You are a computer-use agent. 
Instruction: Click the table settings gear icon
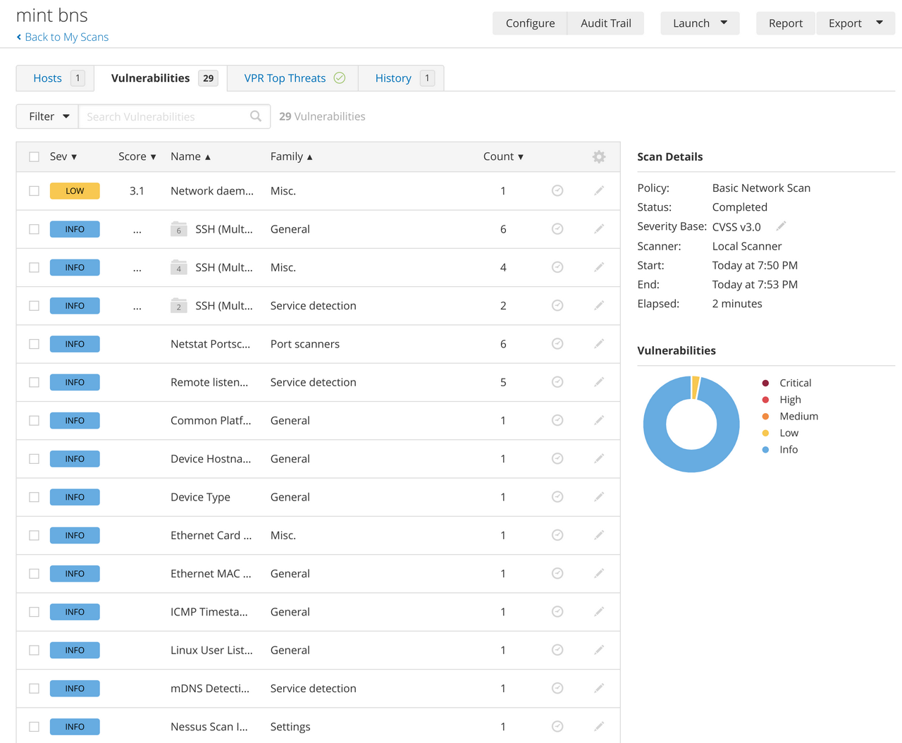pyautogui.click(x=598, y=156)
